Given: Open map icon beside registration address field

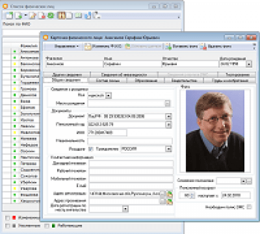Looking at the screenshot, I should click(x=170, y=194).
